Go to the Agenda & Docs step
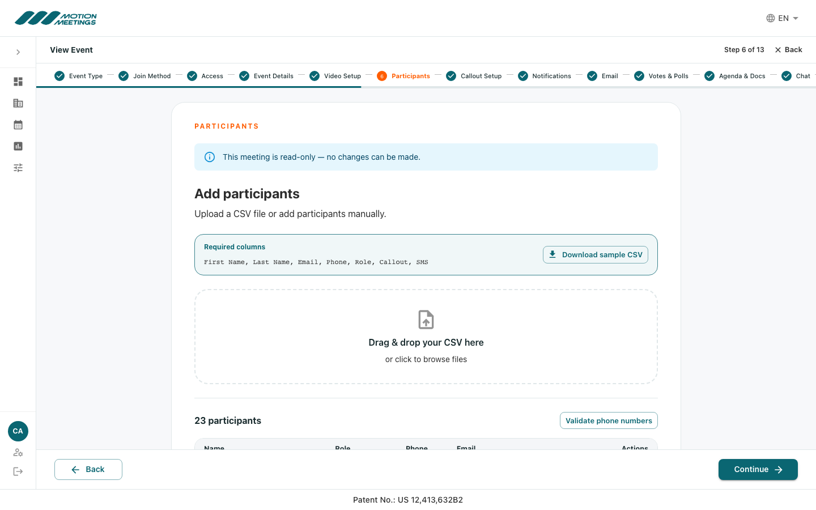The height and width of the screenshot is (510, 816). pos(735,76)
